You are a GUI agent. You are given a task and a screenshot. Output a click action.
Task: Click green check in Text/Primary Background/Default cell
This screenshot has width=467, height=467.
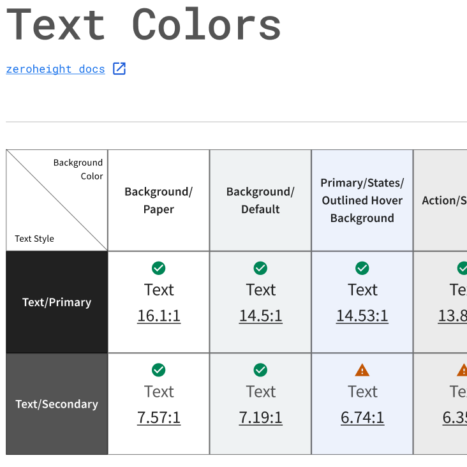[x=260, y=268]
